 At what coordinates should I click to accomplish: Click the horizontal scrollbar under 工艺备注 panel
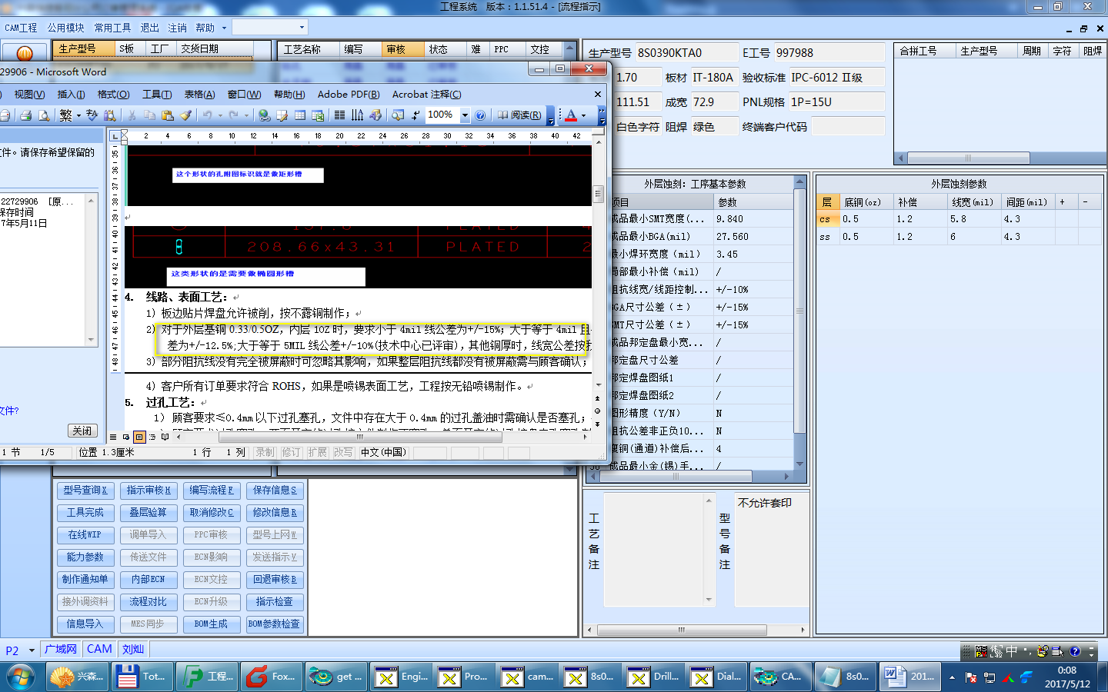696,630
